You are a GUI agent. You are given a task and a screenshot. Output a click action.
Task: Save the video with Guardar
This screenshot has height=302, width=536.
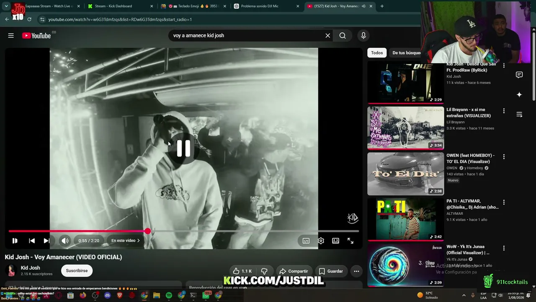click(x=331, y=271)
